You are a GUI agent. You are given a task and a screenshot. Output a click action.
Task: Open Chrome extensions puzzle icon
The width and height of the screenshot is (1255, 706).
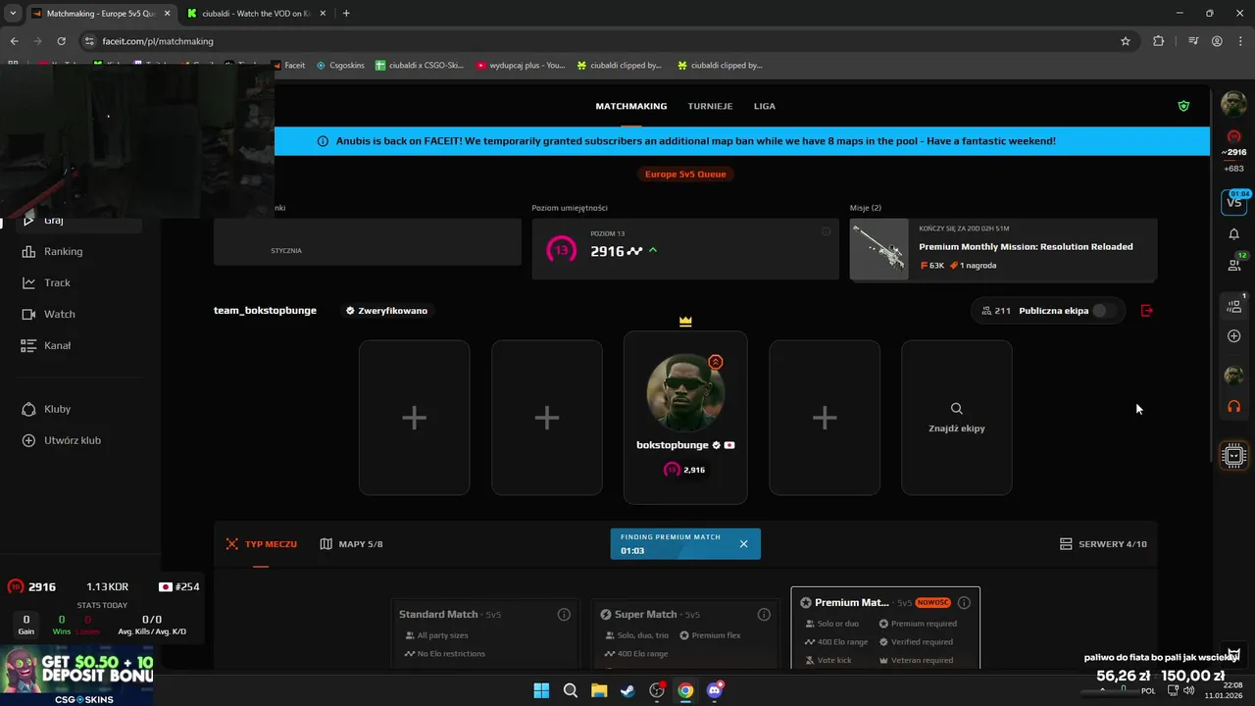click(x=1159, y=41)
